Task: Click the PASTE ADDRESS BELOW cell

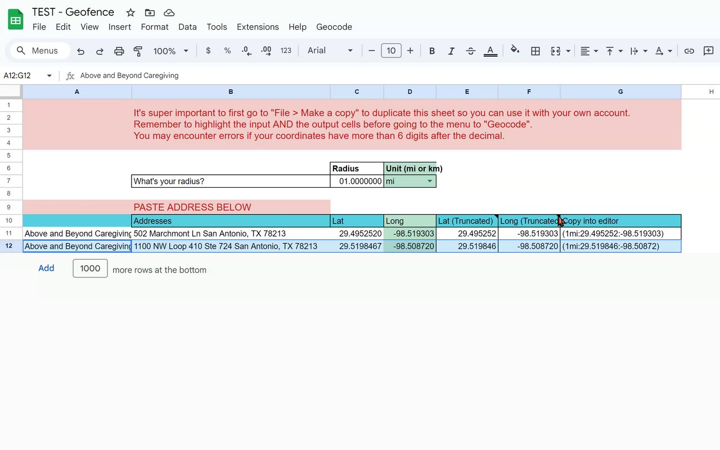Action: 231,207
